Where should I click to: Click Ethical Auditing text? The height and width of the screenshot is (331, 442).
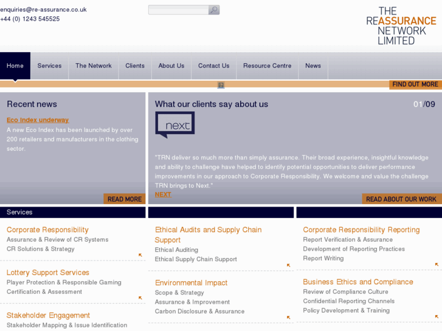[176, 250]
